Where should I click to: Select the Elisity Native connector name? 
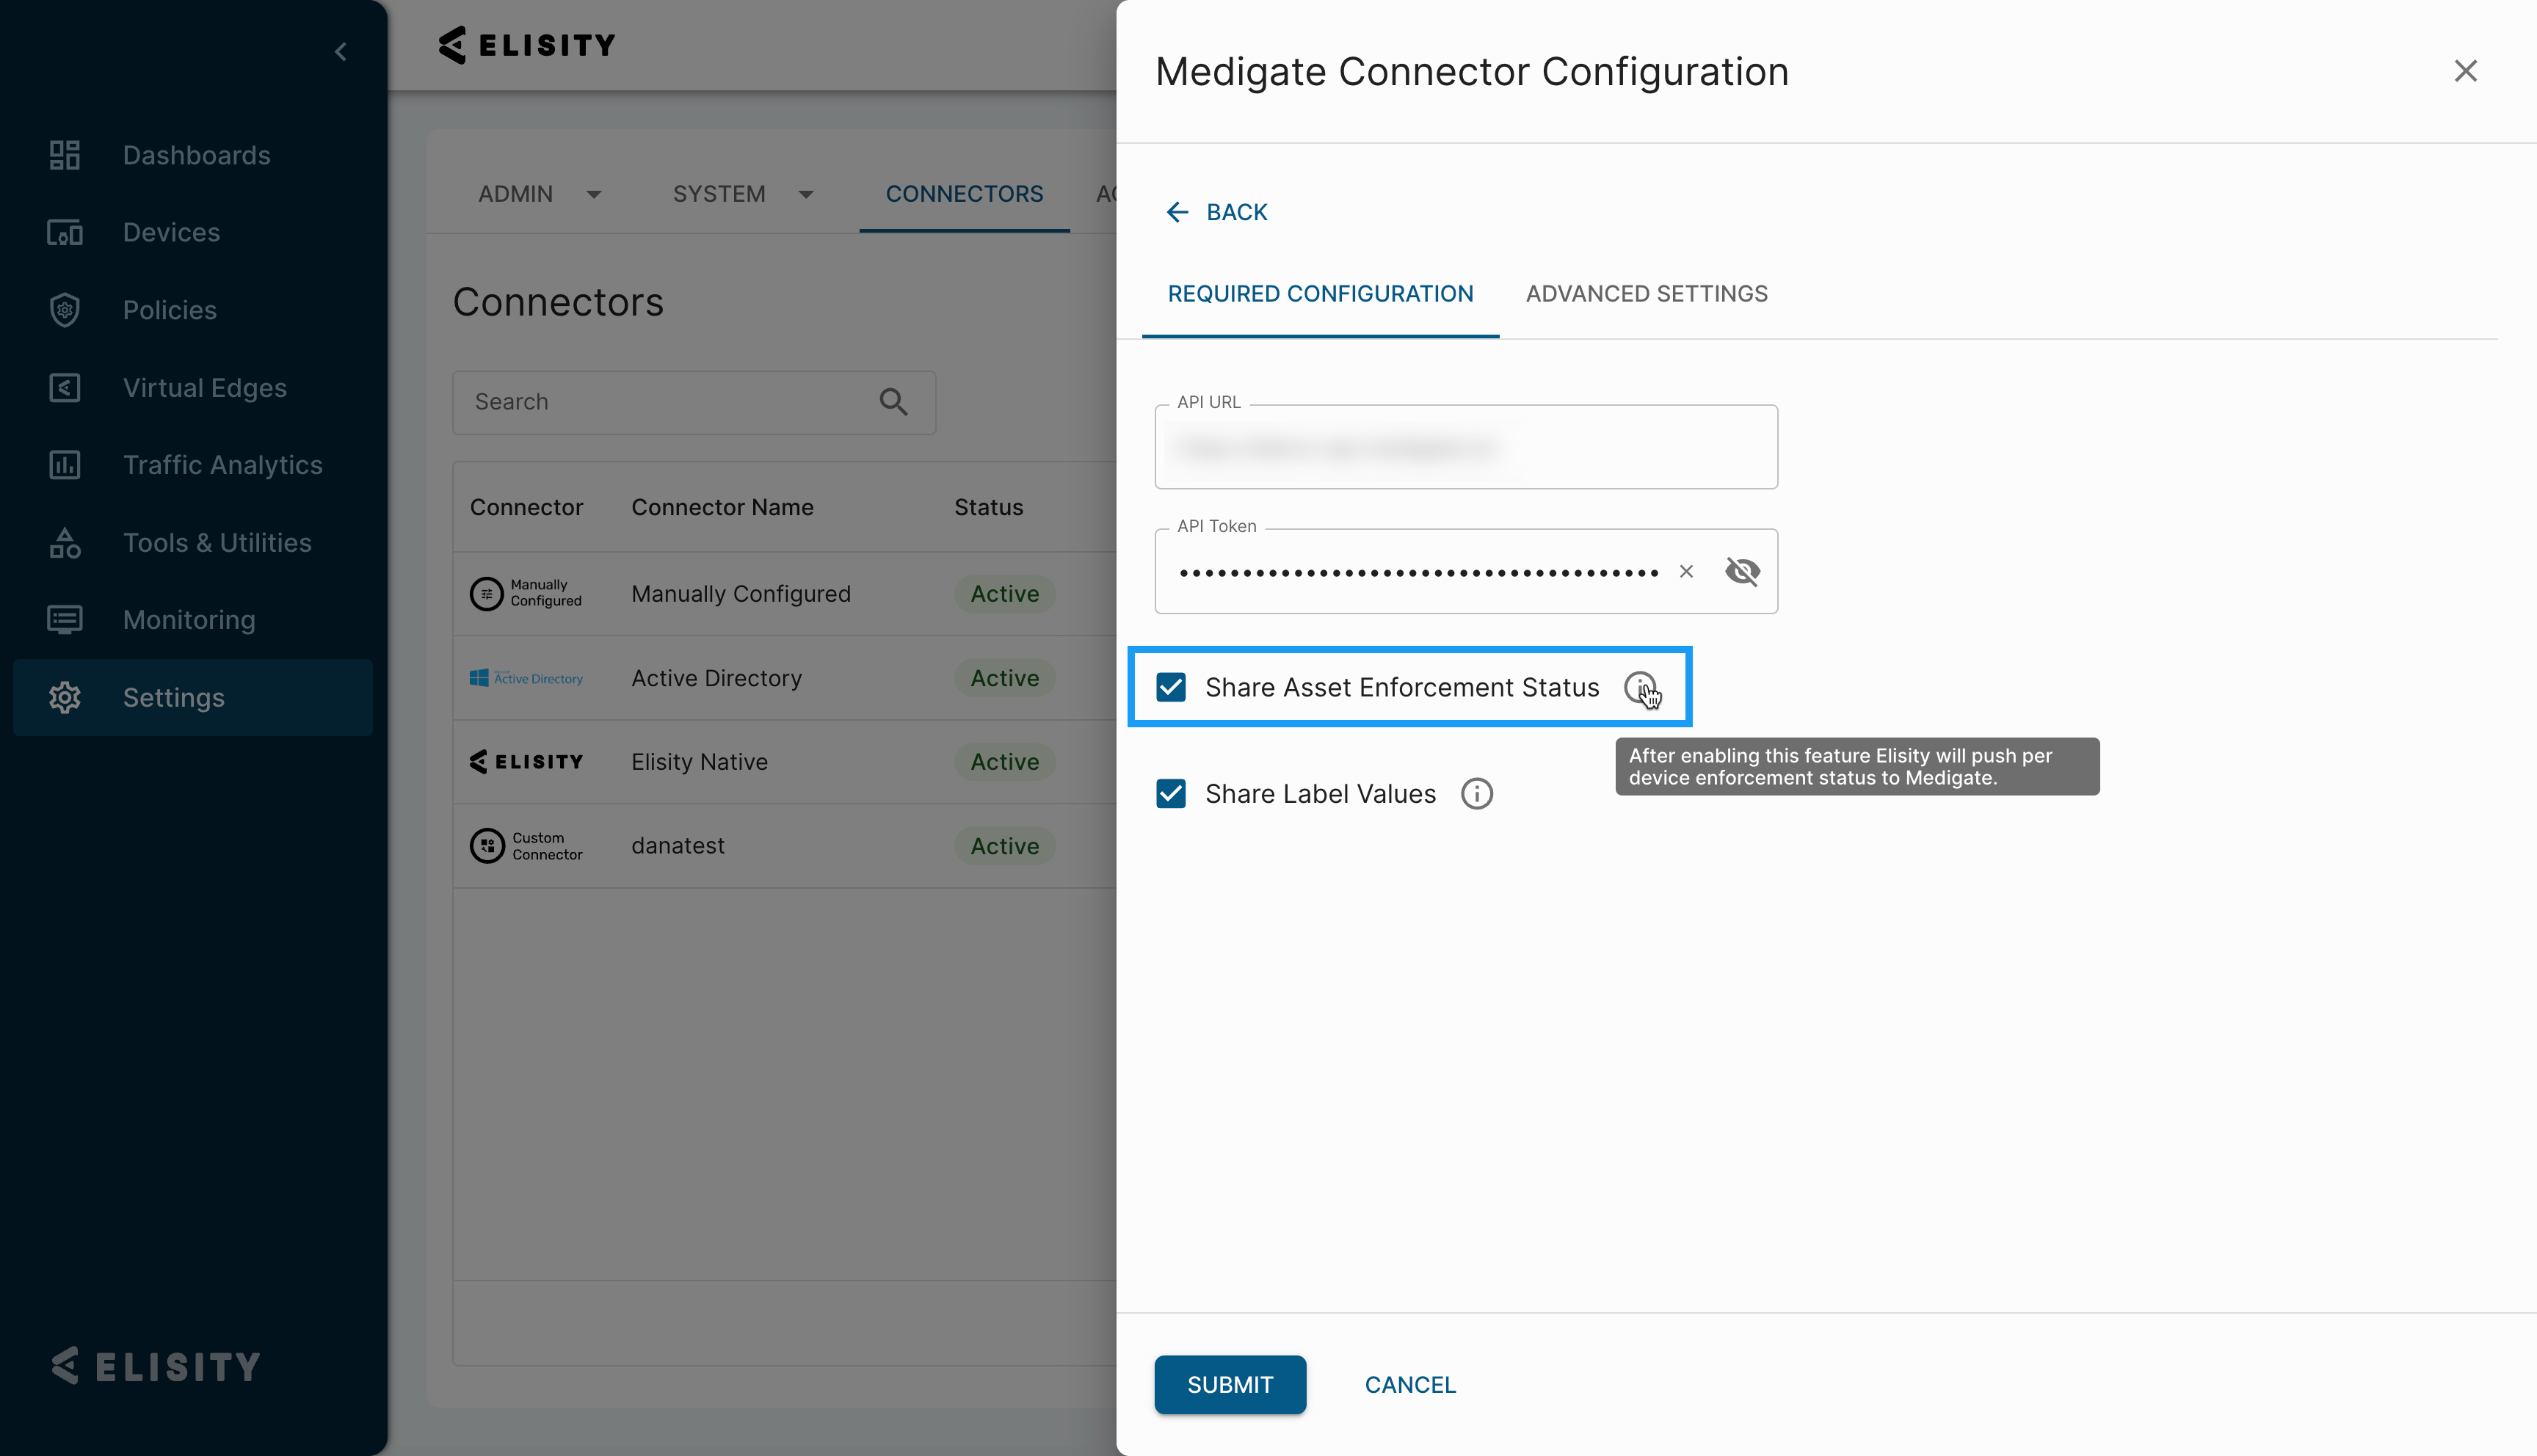[x=699, y=762]
